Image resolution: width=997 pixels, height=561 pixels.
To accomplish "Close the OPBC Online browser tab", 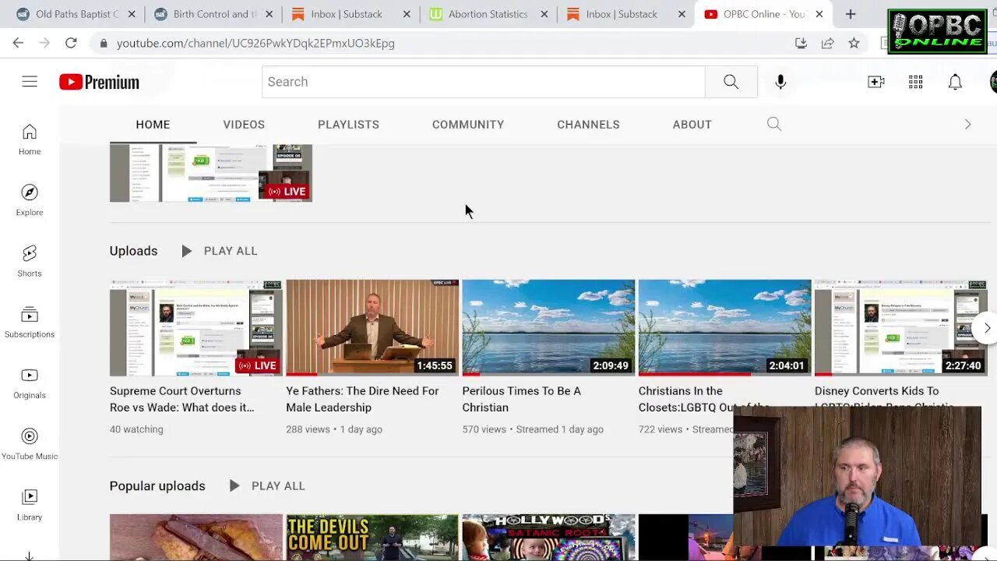I will coord(819,14).
